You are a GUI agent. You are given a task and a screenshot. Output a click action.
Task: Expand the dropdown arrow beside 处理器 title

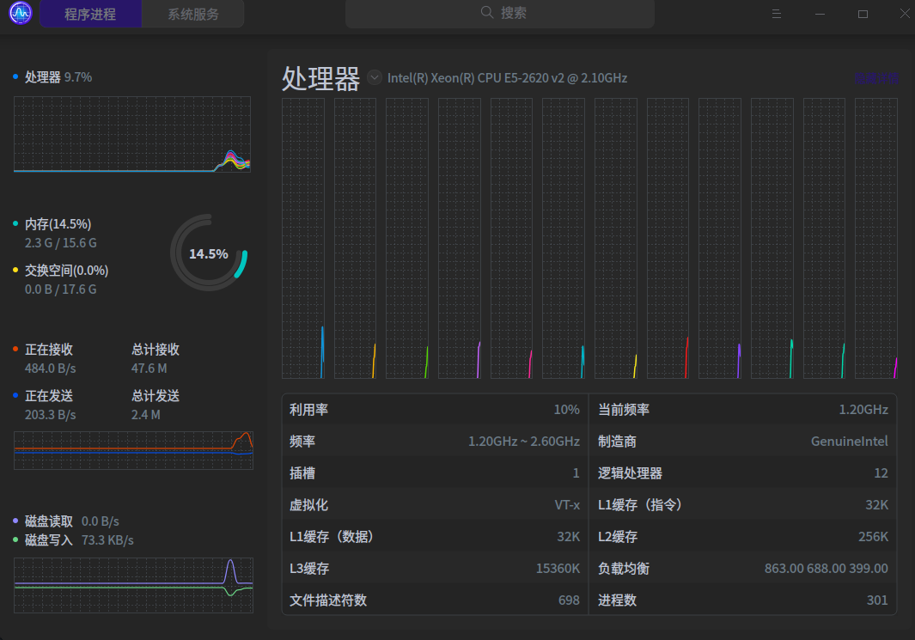coord(375,77)
